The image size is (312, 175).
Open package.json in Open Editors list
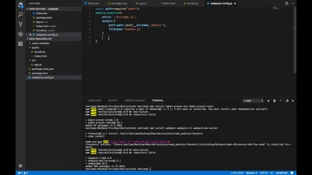click(44, 17)
